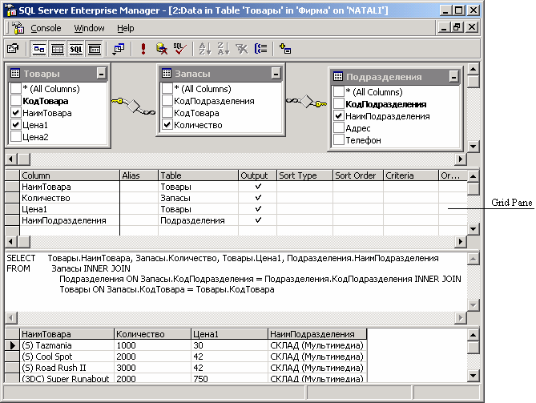Uncheck НаимТовара in Товары table
Screen dimensions: 536x403
click(x=16, y=112)
